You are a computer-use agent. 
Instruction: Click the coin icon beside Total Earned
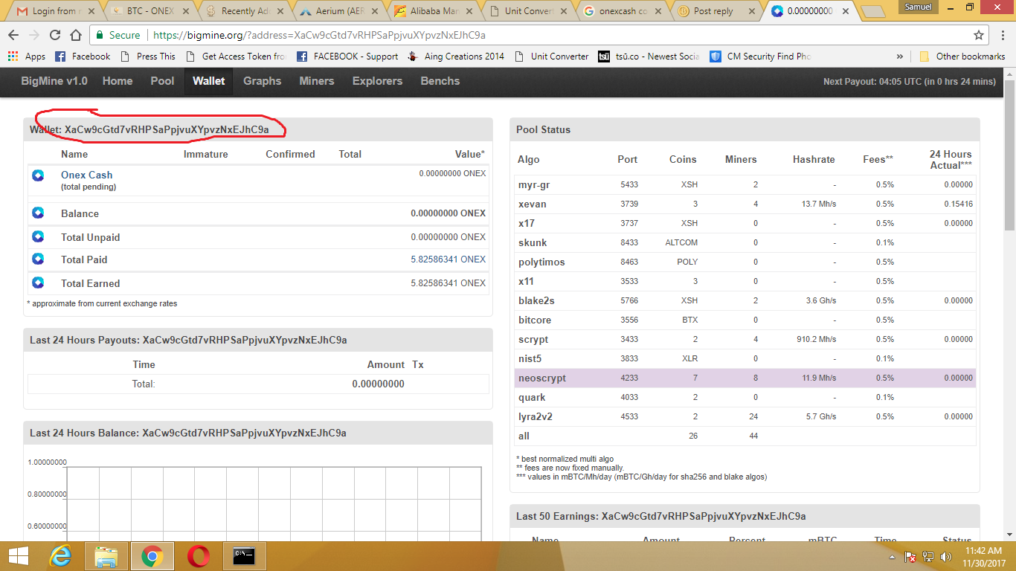[38, 283]
